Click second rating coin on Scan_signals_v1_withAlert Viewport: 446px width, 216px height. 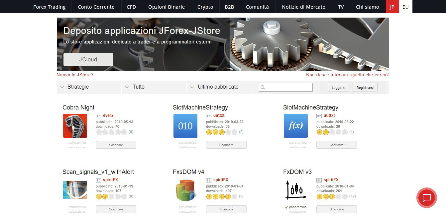(105, 197)
